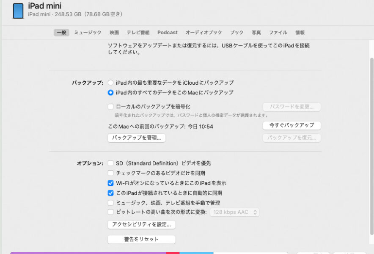Enable チェックマークのあるビデオだけを同期
This screenshot has height=254, width=374.
[110, 173]
